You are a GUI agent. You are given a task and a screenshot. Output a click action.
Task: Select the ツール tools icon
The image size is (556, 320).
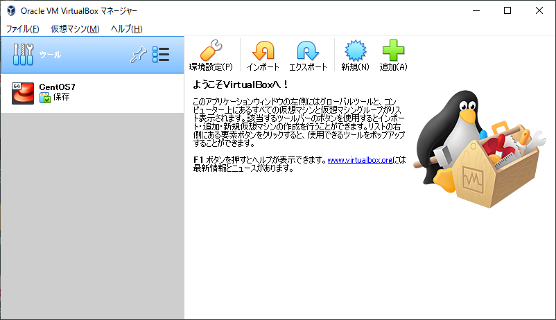(23, 55)
